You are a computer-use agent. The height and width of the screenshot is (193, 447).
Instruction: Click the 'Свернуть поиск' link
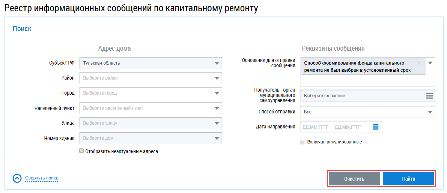(42, 178)
